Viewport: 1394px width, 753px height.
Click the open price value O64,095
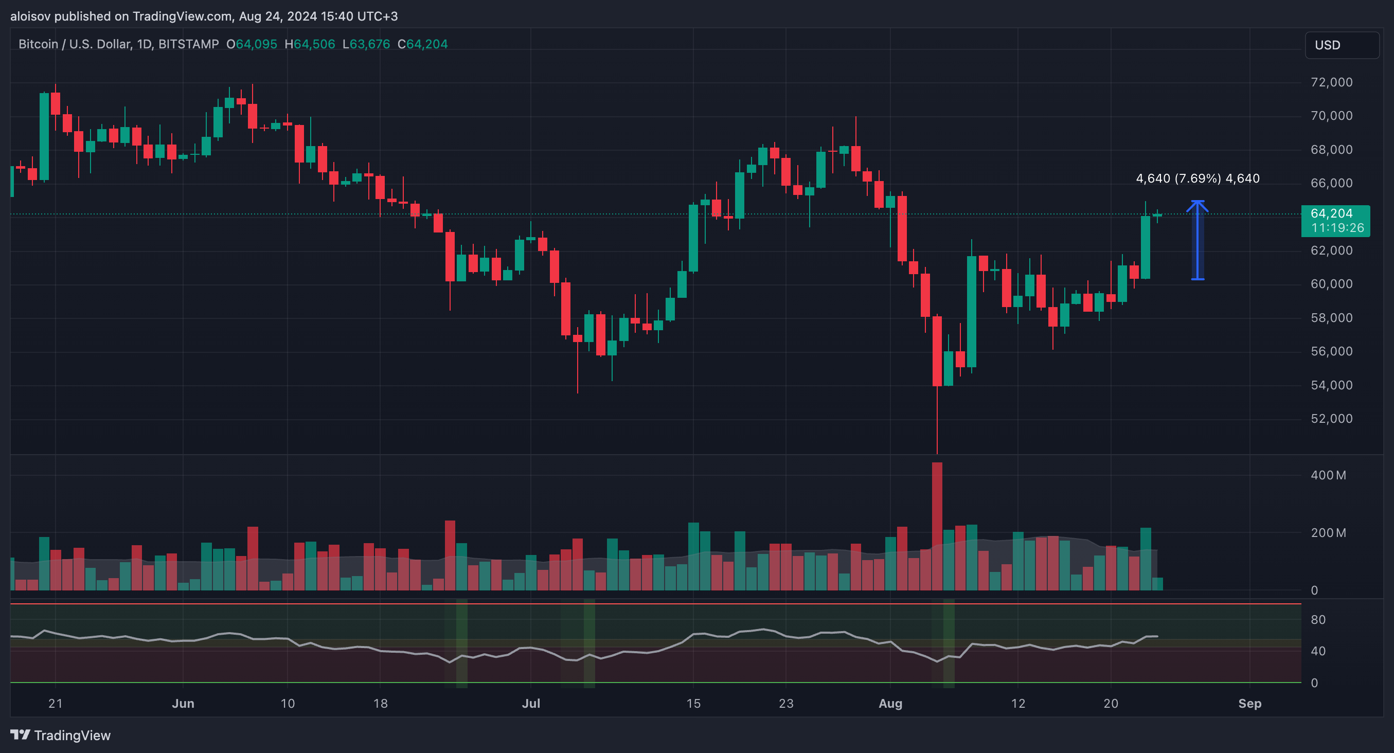tap(252, 44)
